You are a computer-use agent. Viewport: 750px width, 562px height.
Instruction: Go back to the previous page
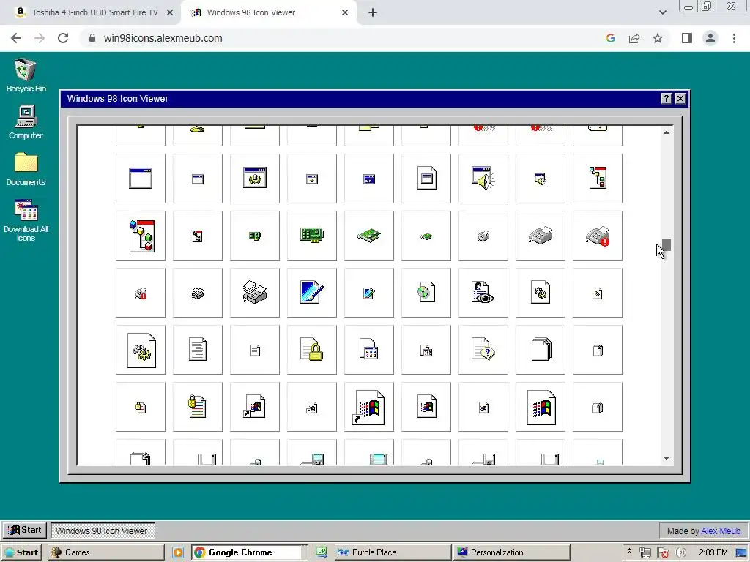[16, 38]
